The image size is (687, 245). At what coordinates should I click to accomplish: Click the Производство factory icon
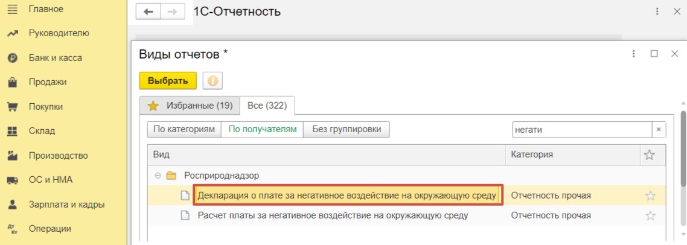pos(13,155)
